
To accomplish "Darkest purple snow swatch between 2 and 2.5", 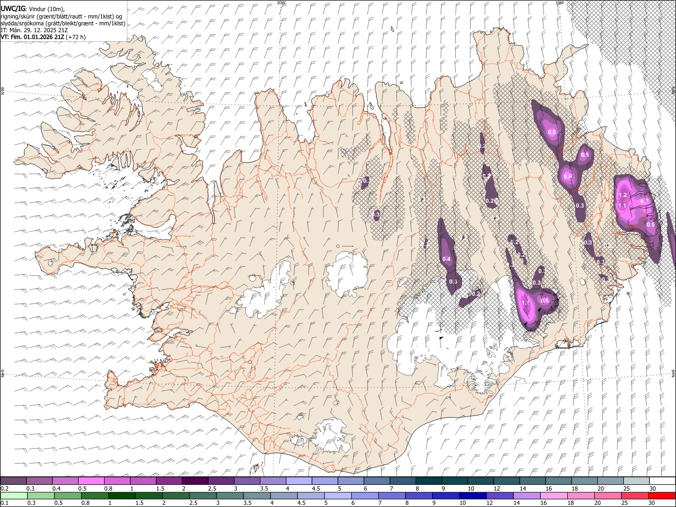I will click(x=195, y=481).
